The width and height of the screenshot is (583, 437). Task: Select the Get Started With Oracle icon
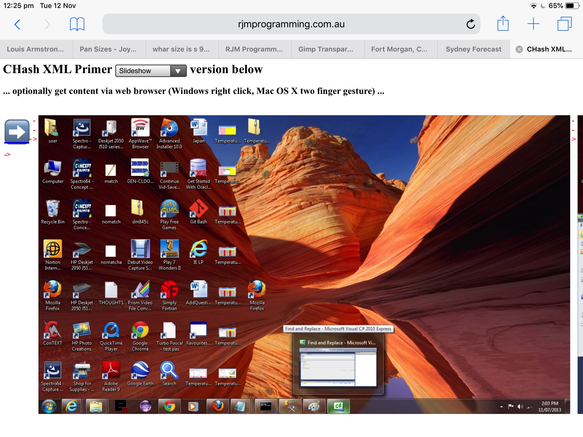[199, 175]
